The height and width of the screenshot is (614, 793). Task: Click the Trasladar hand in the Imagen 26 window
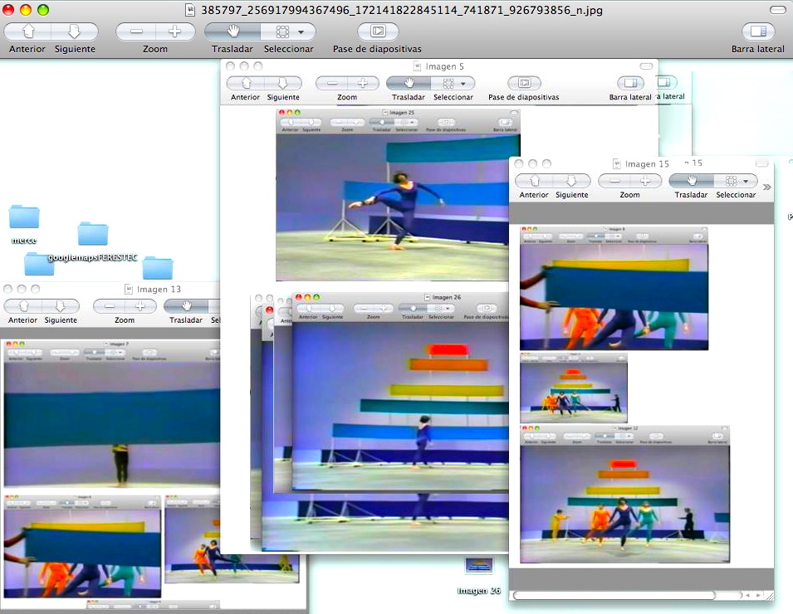tap(414, 308)
